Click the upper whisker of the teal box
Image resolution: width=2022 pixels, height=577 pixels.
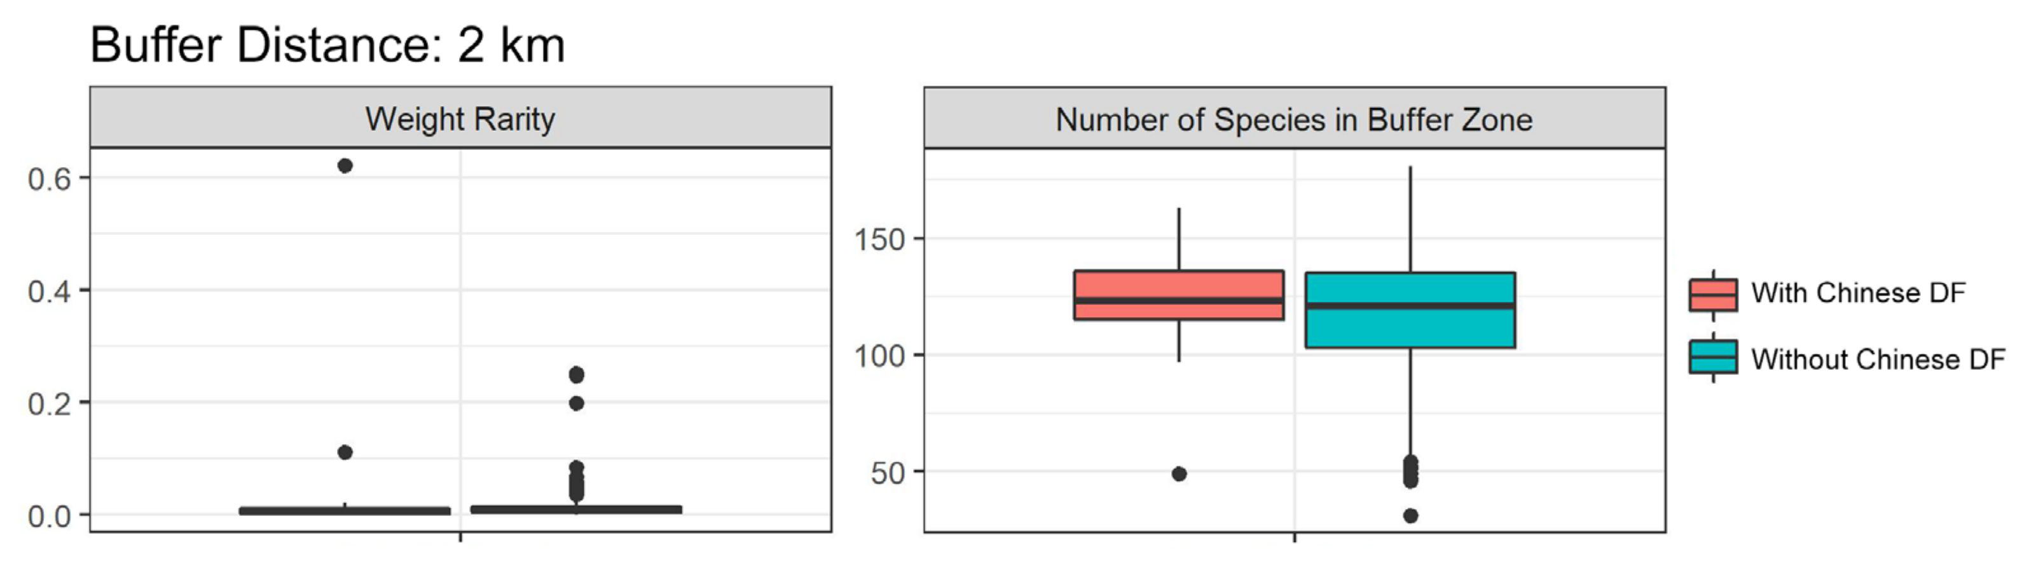(1410, 219)
